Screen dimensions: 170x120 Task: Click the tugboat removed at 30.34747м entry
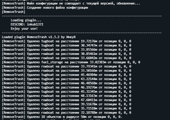click(x=66, y=45)
